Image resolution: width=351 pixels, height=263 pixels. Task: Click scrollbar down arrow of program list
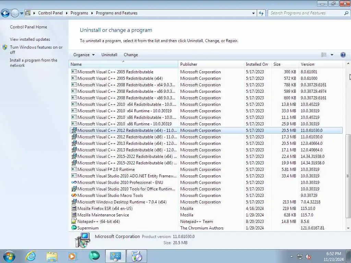click(x=348, y=228)
